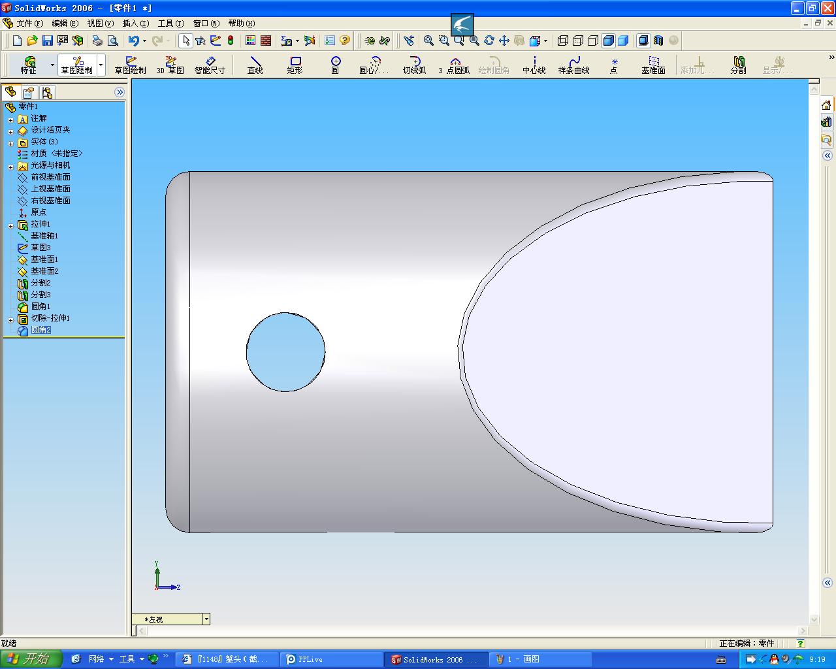Open the 编辑 menu

(65, 24)
